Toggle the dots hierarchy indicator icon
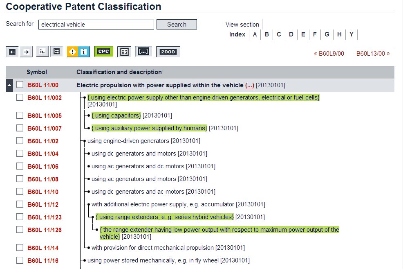 [x=42, y=52]
